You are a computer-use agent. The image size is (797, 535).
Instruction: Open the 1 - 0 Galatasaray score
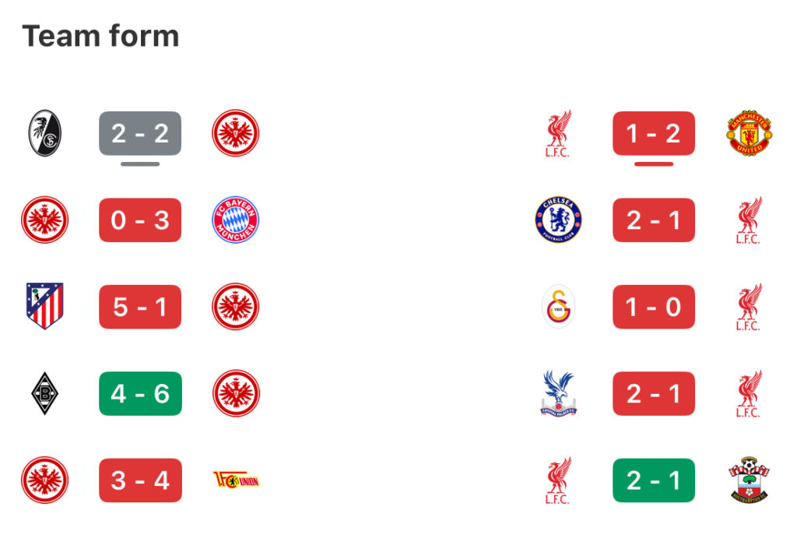(654, 306)
